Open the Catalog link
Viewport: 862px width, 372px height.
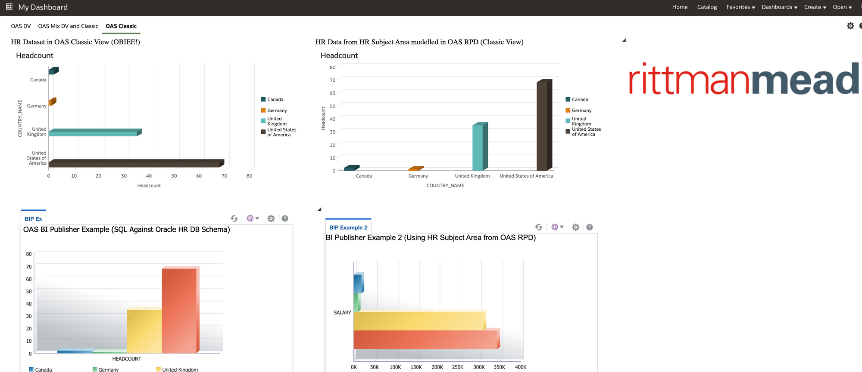pos(707,7)
